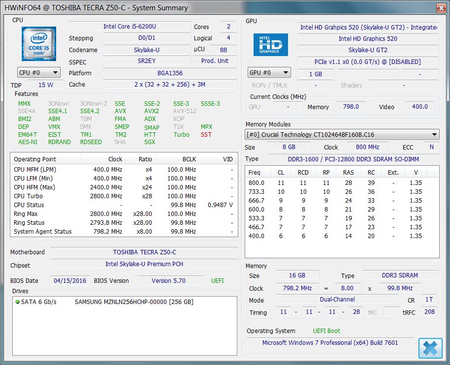This screenshot has width=450, height=365.
Task: Click the RAS column header in timings table
Action: tap(349, 172)
